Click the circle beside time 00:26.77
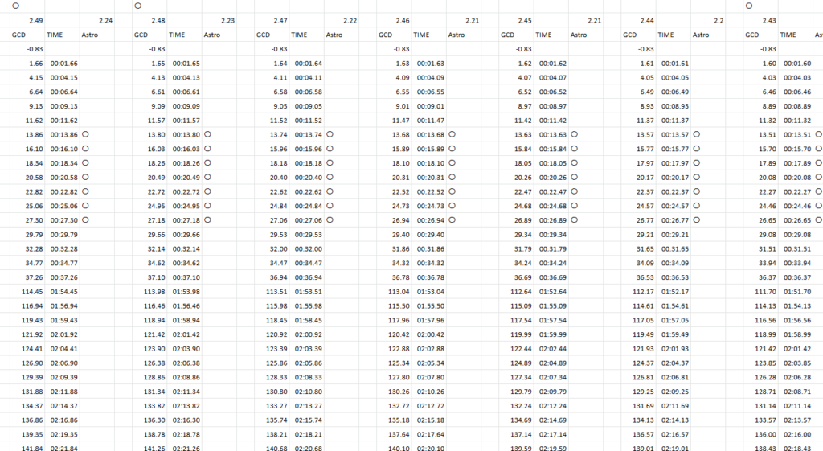Viewport: 823px width, 451px height. 697,219
